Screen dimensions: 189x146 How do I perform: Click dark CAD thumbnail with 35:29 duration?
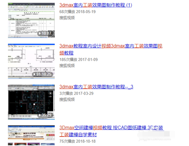click(31, 102)
